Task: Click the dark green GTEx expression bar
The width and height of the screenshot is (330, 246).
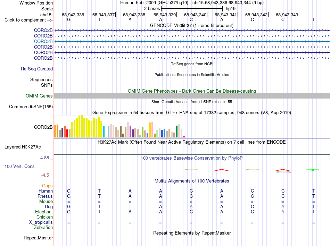Action: (x=176, y=132)
